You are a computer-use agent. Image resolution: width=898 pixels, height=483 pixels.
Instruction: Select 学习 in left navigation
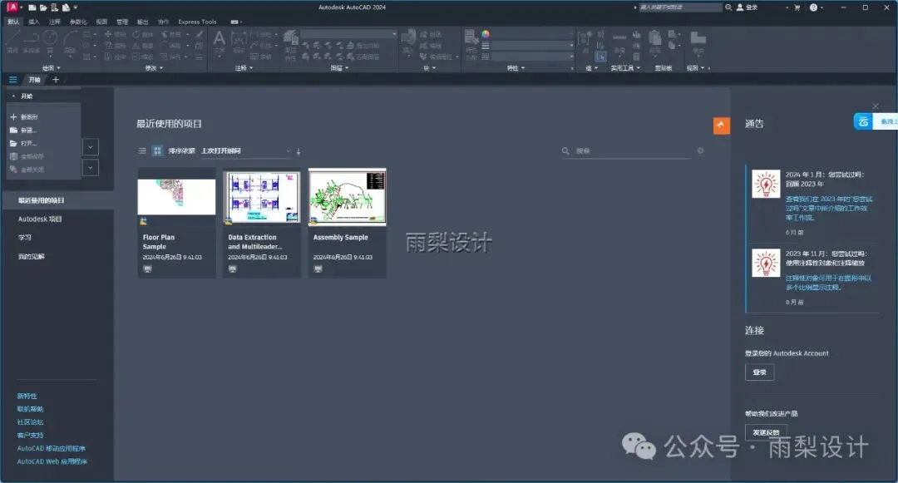click(x=25, y=238)
